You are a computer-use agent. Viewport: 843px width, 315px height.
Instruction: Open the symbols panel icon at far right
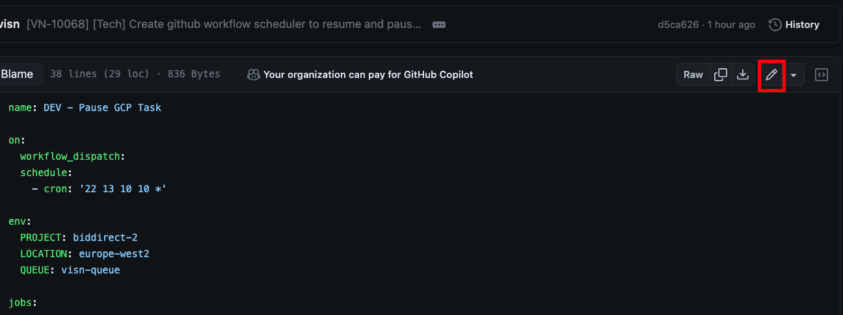point(822,75)
